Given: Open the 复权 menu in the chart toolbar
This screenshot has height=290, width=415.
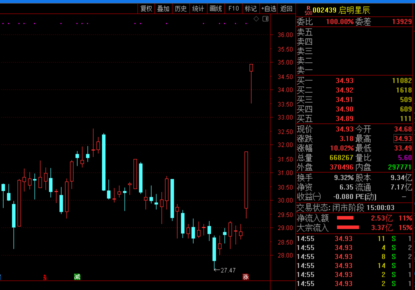Looking at the screenshot, I should click(x=146, y=8).
